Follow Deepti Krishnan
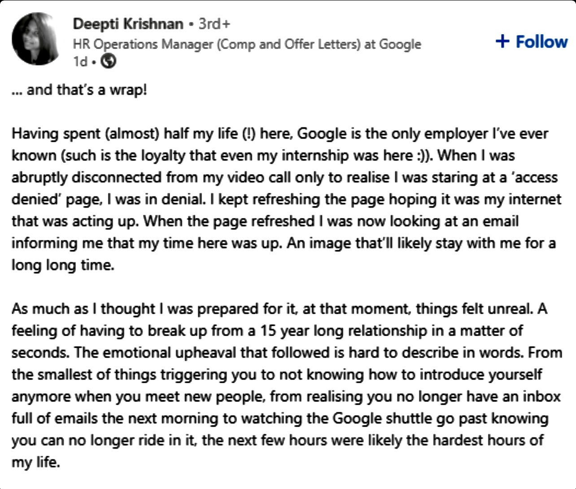Image resolution: width=576 pixels, height=489 pixels. [x=532, y=42]
